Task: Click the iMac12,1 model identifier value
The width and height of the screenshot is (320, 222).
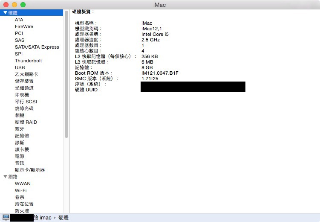Action: click(152, 29)
